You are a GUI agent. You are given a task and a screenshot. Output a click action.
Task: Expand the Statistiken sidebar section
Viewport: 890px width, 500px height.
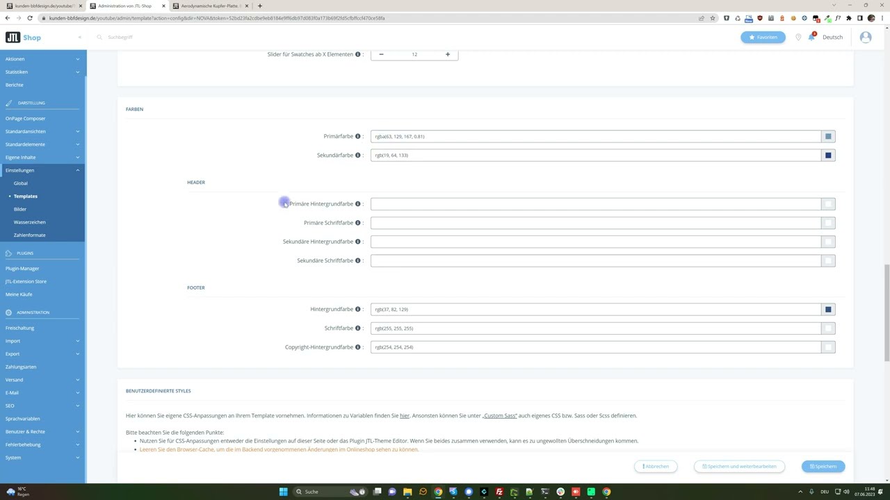(x=42, y=72)
